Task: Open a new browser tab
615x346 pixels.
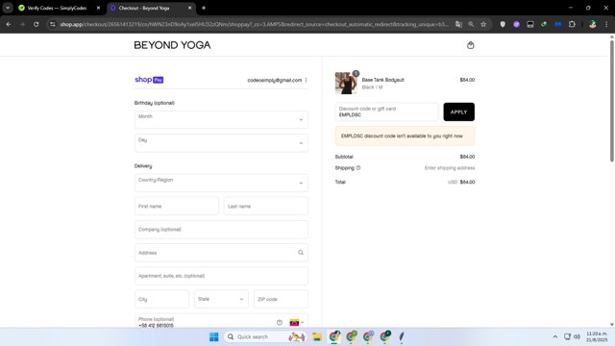Action: [x=204, y=8]
